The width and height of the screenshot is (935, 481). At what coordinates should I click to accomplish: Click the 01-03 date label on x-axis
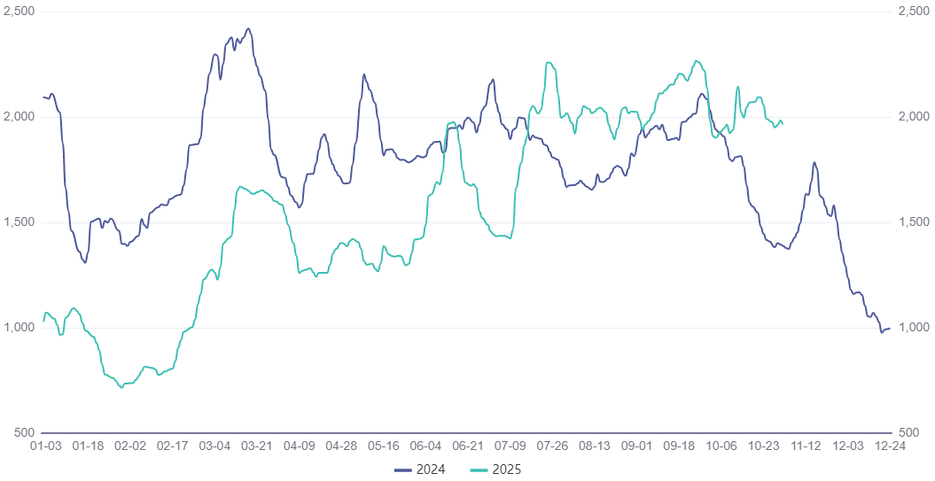tap(46, 446)
